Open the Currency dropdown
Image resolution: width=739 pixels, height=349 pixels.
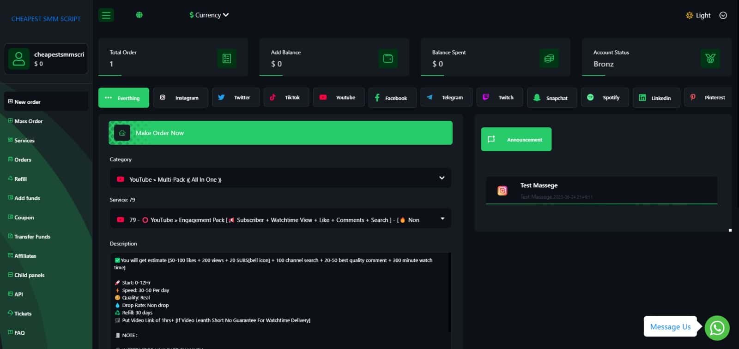point(209,15)
